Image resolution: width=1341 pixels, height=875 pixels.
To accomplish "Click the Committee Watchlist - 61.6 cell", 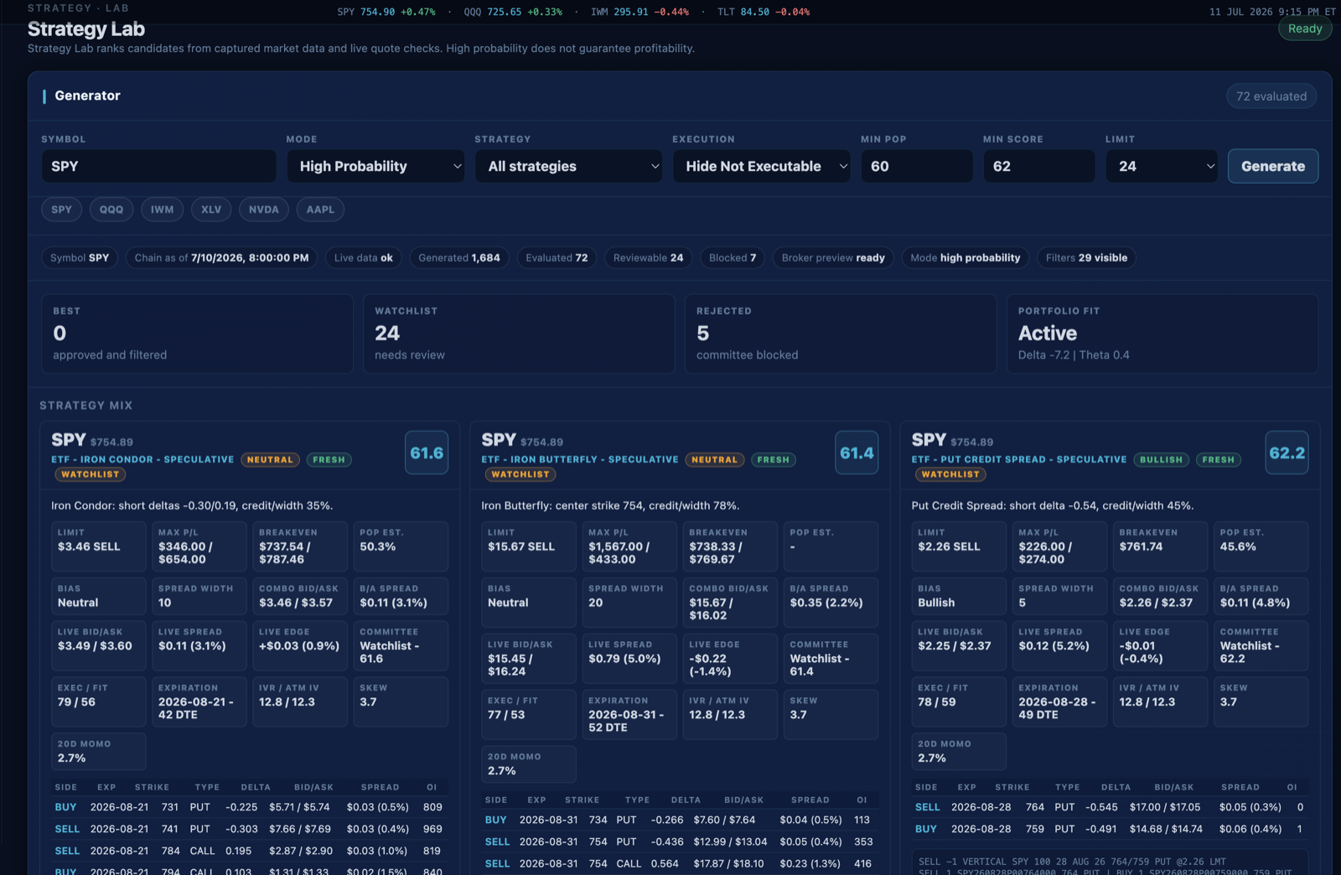I will pos(401,645).
